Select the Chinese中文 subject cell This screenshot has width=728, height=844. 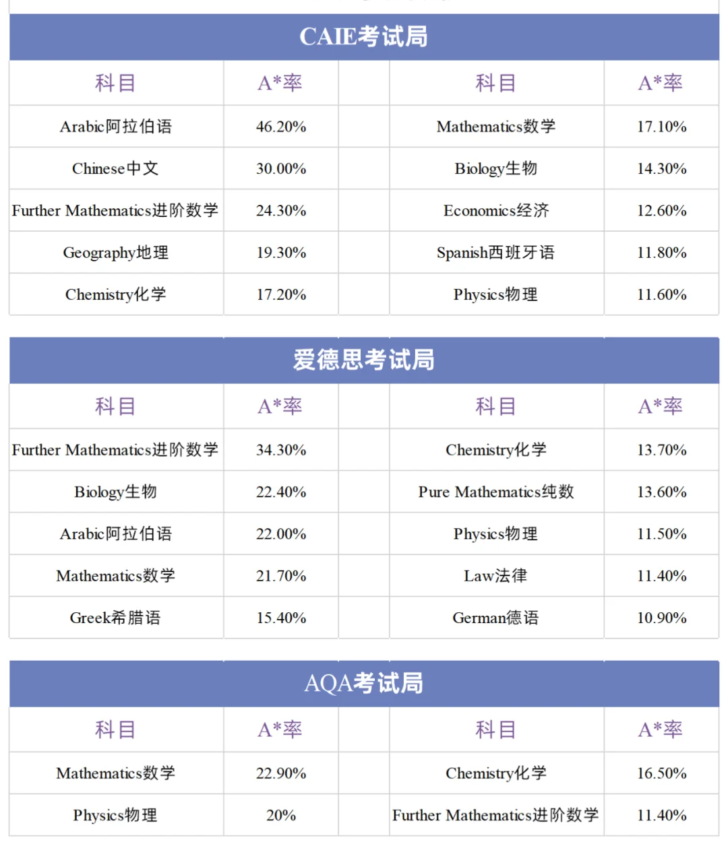115,168
